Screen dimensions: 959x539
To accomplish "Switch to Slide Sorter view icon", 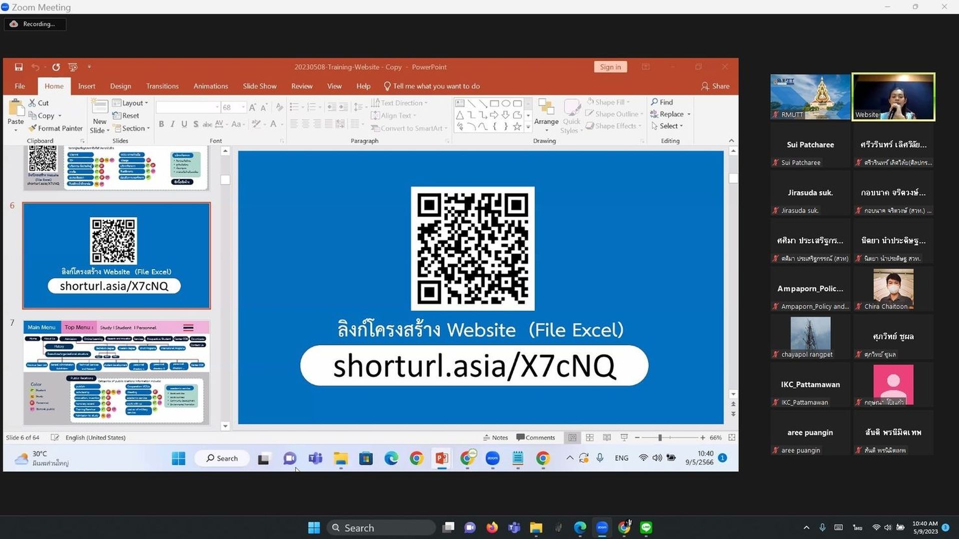I will pyautogui.click(x=590, y=438).
